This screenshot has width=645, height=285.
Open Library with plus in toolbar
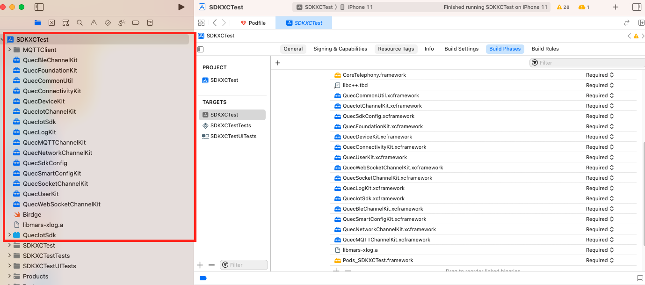coord(616,7)
